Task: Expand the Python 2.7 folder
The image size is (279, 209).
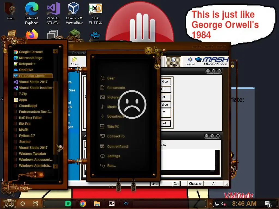Action: tap(33, 136)
